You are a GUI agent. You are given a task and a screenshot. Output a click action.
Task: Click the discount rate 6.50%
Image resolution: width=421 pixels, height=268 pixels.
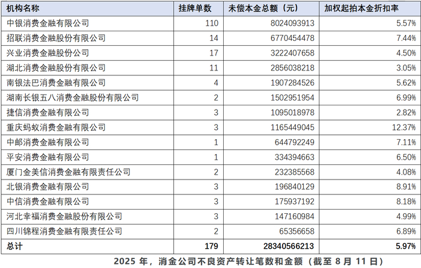[406, 157]
